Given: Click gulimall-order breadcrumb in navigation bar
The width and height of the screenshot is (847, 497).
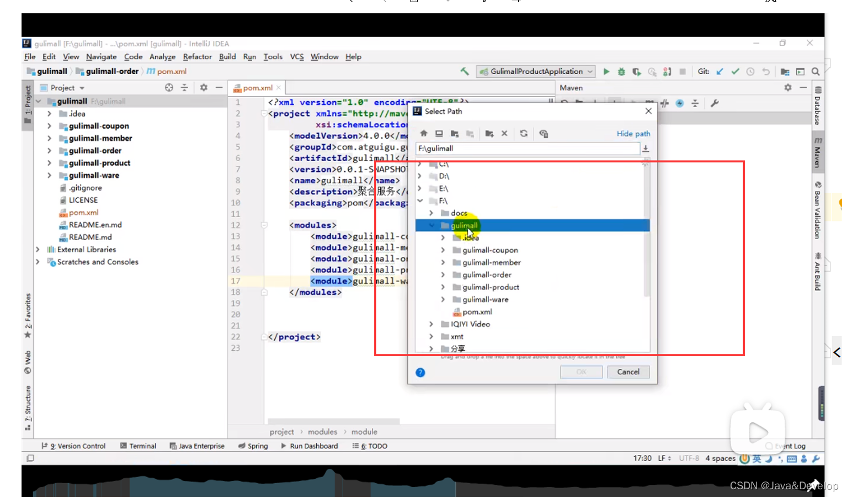Looking at the screenshot, I should (107, 71).
